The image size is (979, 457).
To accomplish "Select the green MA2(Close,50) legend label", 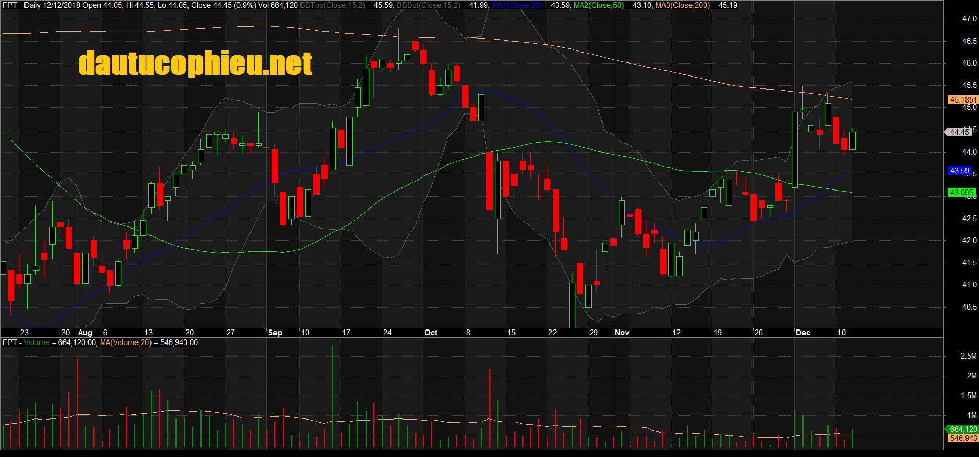I will coord(598,5).
